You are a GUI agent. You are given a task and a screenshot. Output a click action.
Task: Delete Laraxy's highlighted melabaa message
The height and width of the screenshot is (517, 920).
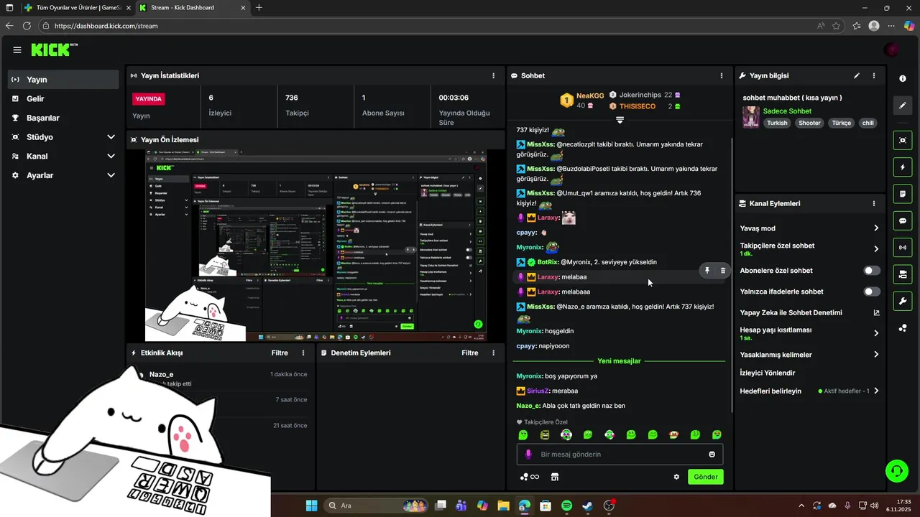pyautogui.click(x=723, y=271)
